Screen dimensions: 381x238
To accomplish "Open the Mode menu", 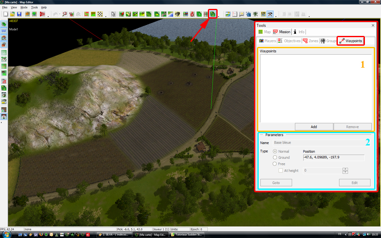I will [24, 8].
